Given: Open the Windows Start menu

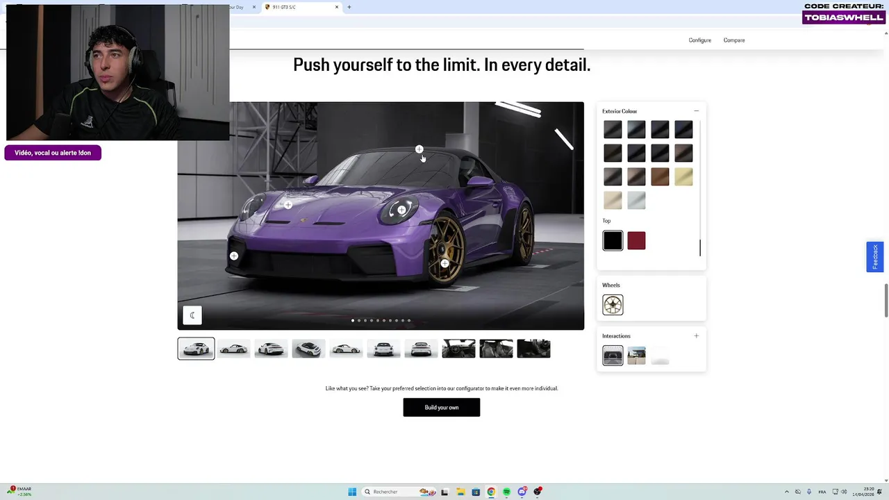Looking at the screenshot, I should 352,492.
